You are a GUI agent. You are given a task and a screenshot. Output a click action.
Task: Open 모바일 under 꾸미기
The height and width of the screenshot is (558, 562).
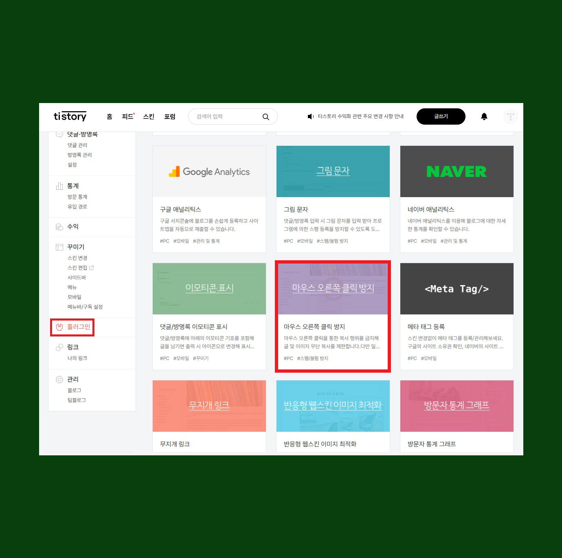(x=75, y=297)
